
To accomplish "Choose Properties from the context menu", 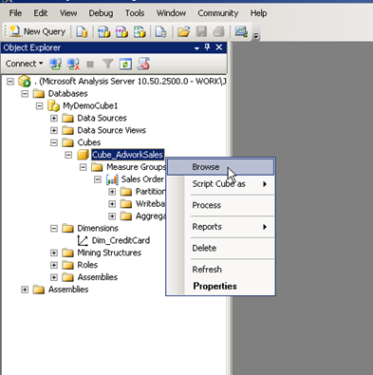I will [x=220, y=287].
